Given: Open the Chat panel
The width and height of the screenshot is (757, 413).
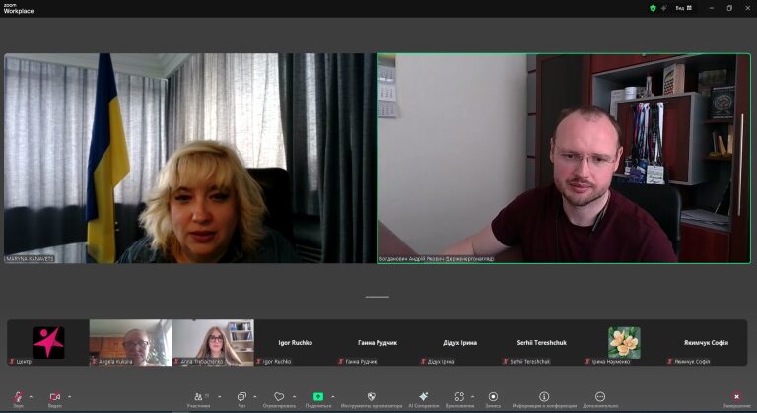Looking at the screenshot, I should [241, 396].
